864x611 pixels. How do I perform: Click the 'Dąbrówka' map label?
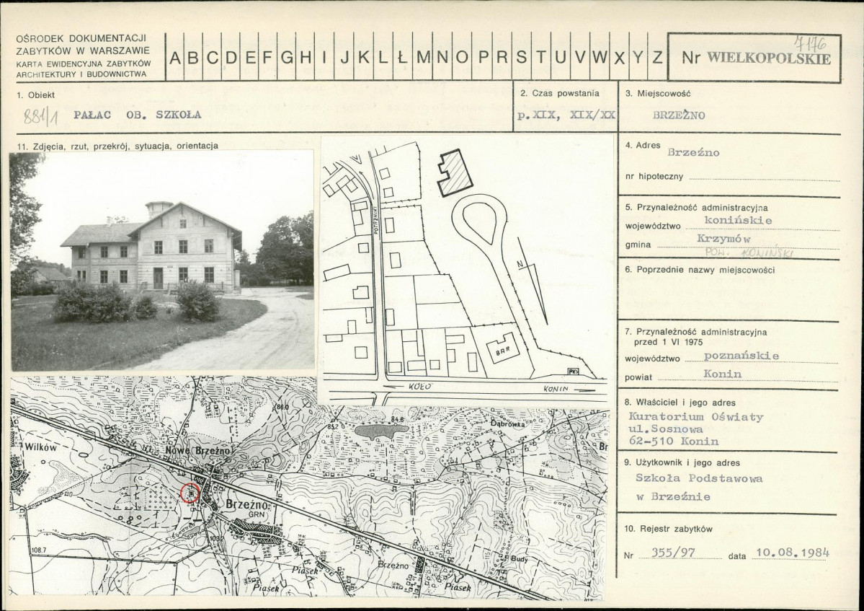coord(507,424)
